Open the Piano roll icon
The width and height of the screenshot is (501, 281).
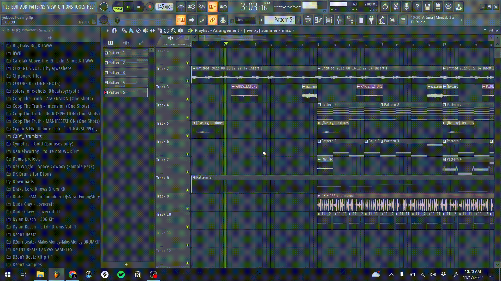pyautogui.click(x=318, y=20)
